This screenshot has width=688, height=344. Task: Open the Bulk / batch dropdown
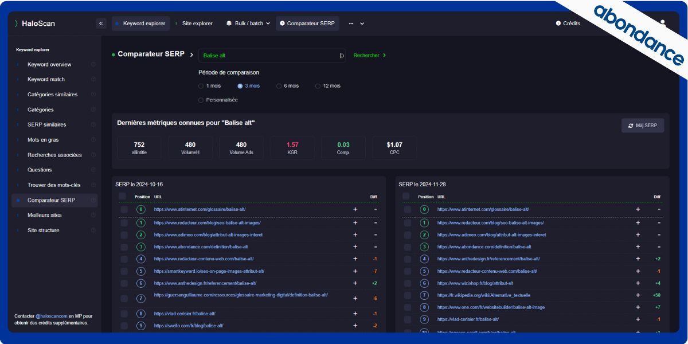coord(248,24)
